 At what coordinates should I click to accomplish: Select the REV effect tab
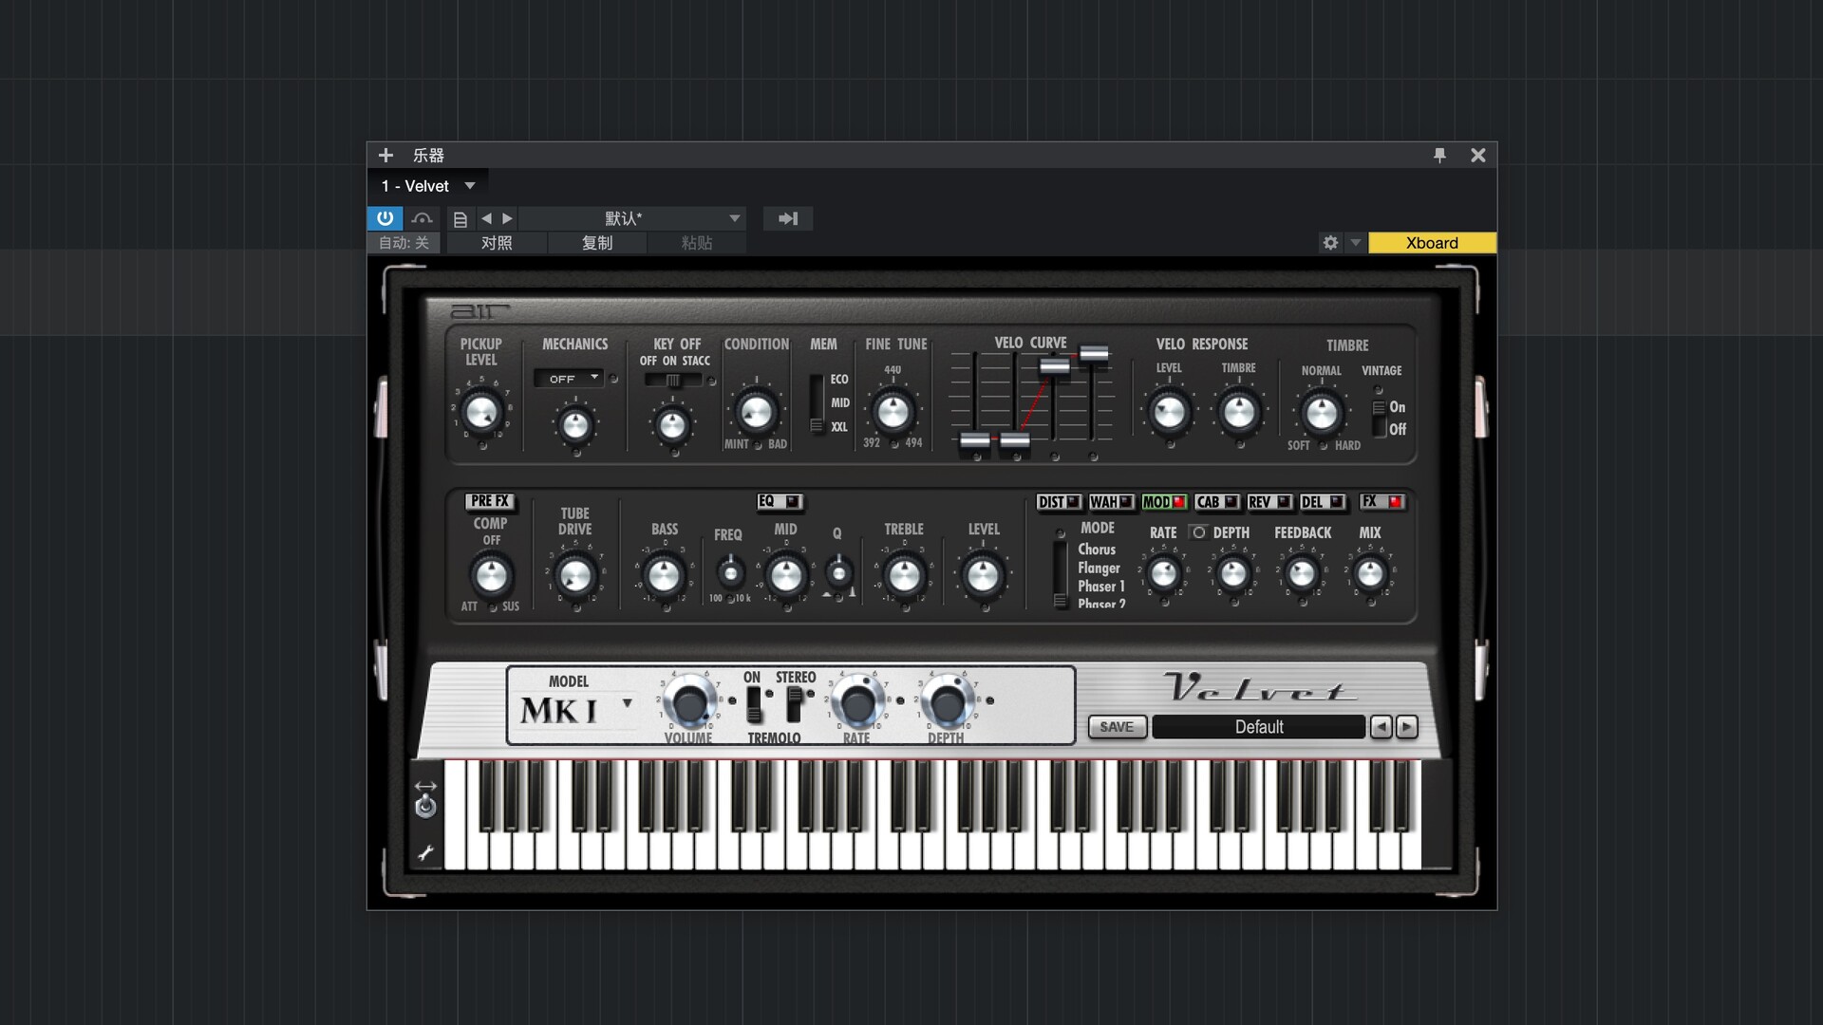click(x=1259, y=502)
